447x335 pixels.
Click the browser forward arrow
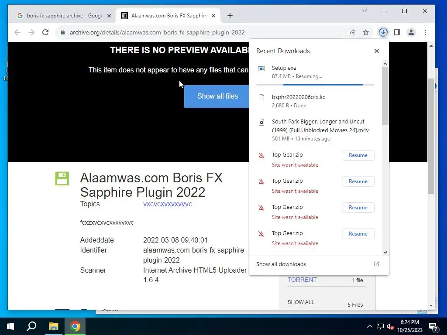tap(31, 32)
